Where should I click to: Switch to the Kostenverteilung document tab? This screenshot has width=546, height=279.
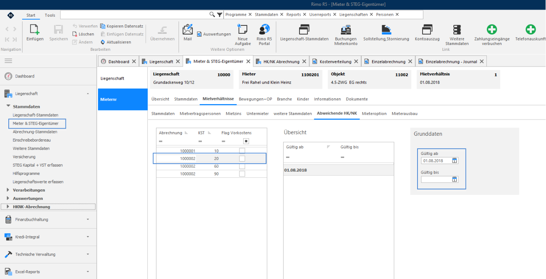335,62
